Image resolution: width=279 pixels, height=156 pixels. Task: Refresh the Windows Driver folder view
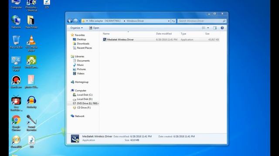click(174, 21)
